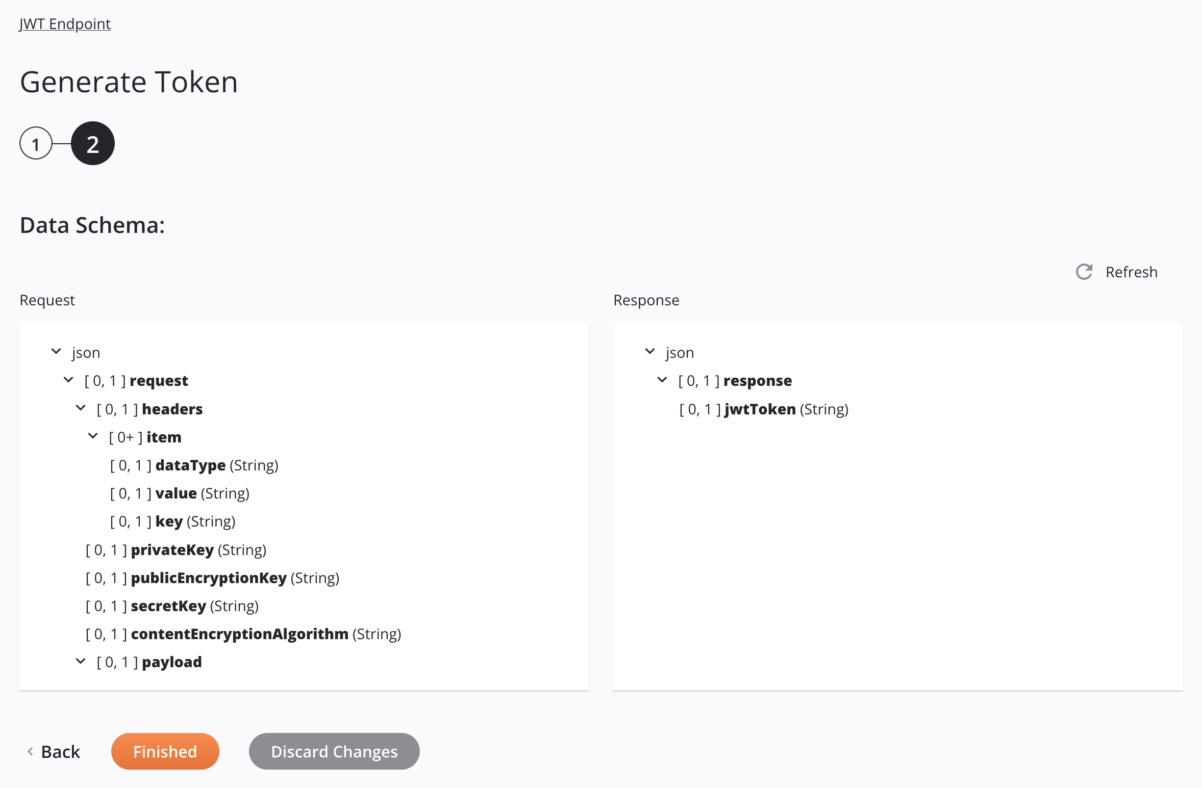Expand the payload tree item
The width and height of the screenshot is (1202, 788).
[81, 662]
